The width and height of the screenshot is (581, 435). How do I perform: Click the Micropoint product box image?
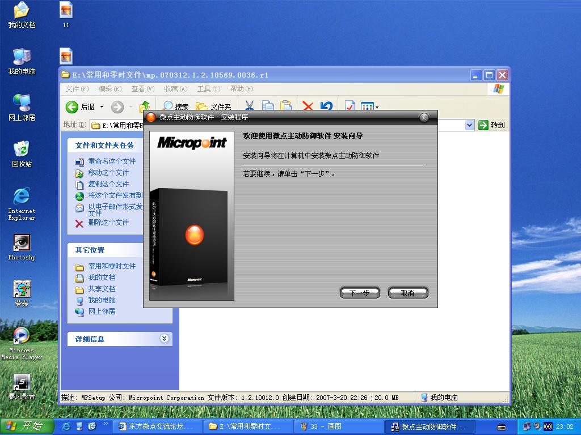(x=192, y=216)
